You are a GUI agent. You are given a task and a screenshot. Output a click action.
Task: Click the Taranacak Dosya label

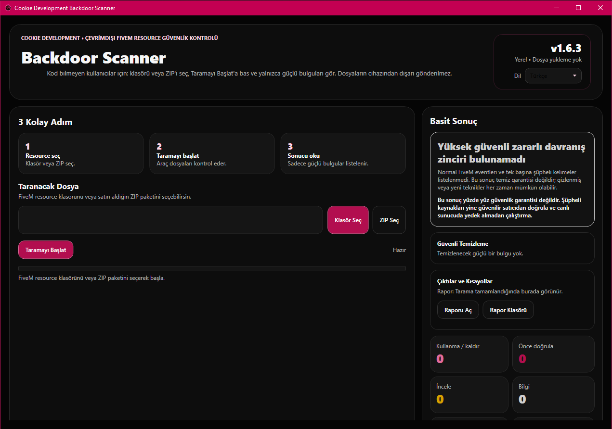point(49,186)
